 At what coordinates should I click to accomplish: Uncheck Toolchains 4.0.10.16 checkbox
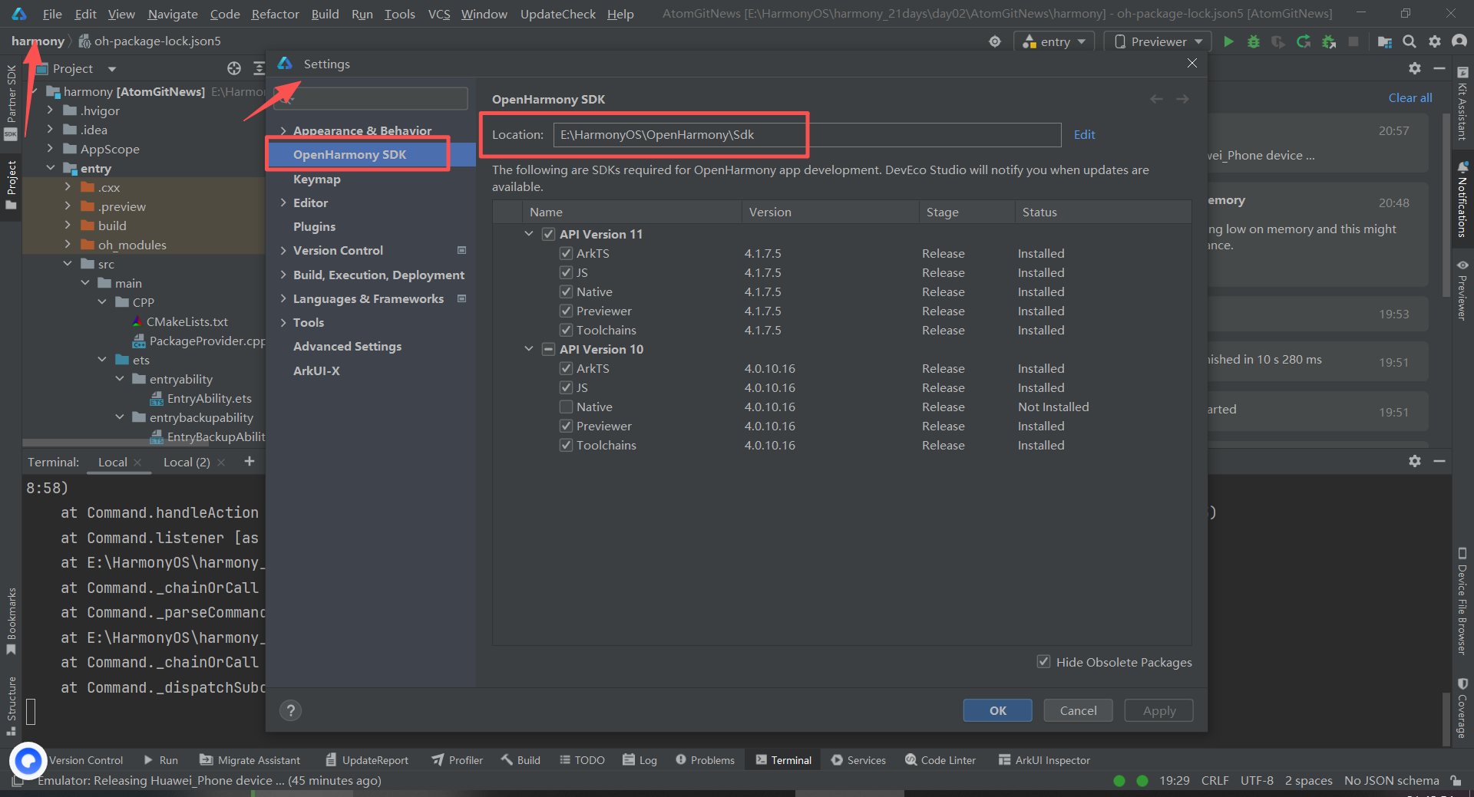566,445
